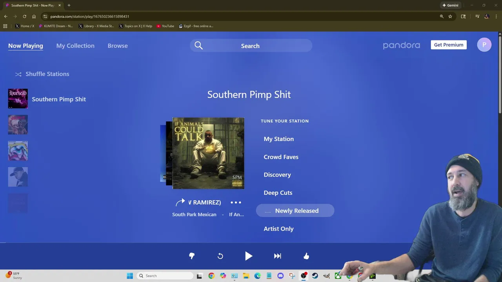Screen dimensions: 502x282
Task: Open the Chrome home page button
Action: (34, 16)
